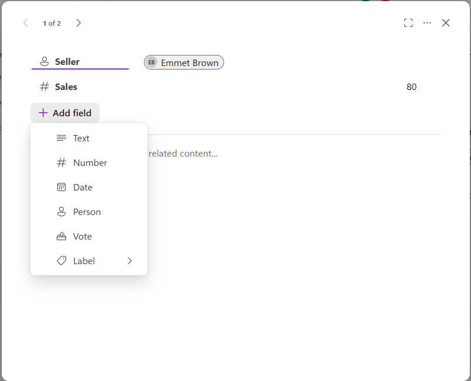Close the record details dialog
471x381 pixels.
446,23
